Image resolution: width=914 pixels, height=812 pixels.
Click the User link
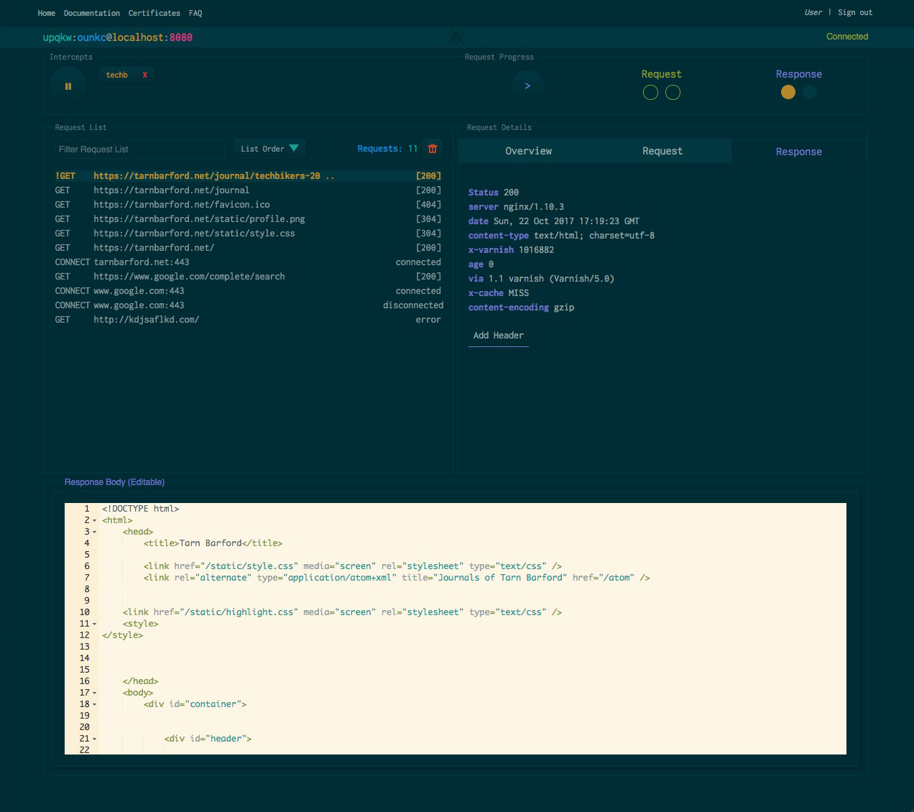click(813, 12)
